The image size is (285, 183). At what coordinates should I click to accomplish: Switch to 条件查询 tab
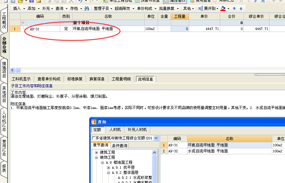(x=120, y=145)
